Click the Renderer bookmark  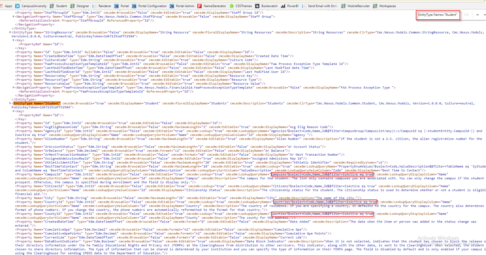pyautogui.click(x=102, y=6)
